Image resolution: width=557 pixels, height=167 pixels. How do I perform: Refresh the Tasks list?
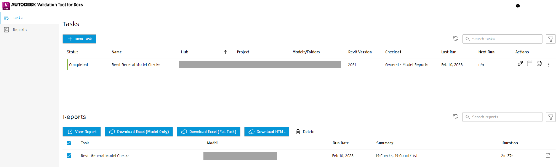point(456,39)
